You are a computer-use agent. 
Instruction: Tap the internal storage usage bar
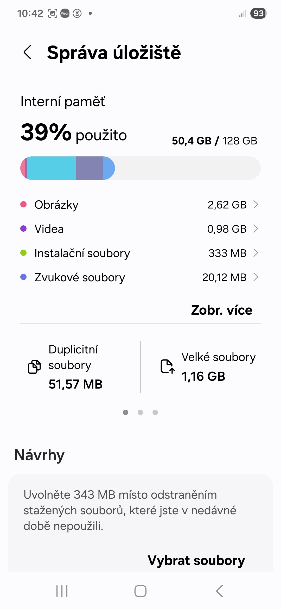point(140,168)
